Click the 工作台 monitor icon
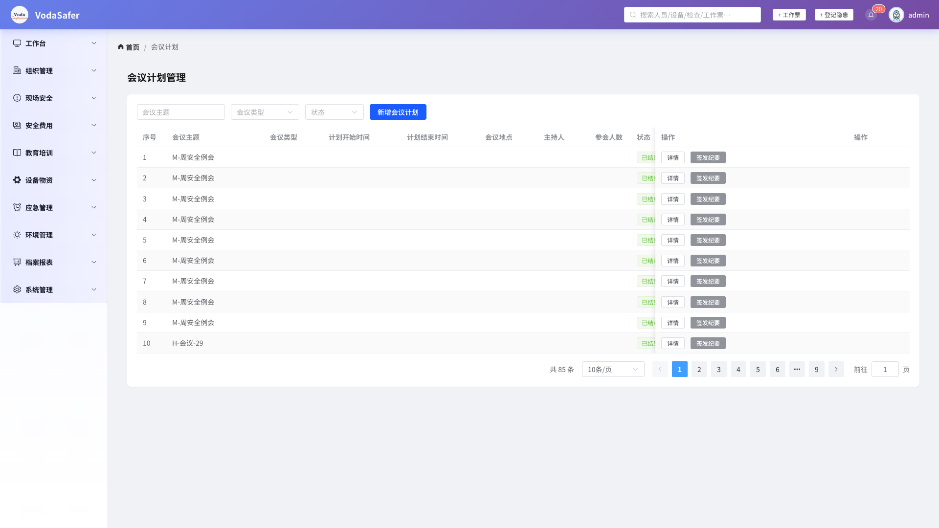The width and height of the screenshot is (939, 528). (x=17, y=43)
